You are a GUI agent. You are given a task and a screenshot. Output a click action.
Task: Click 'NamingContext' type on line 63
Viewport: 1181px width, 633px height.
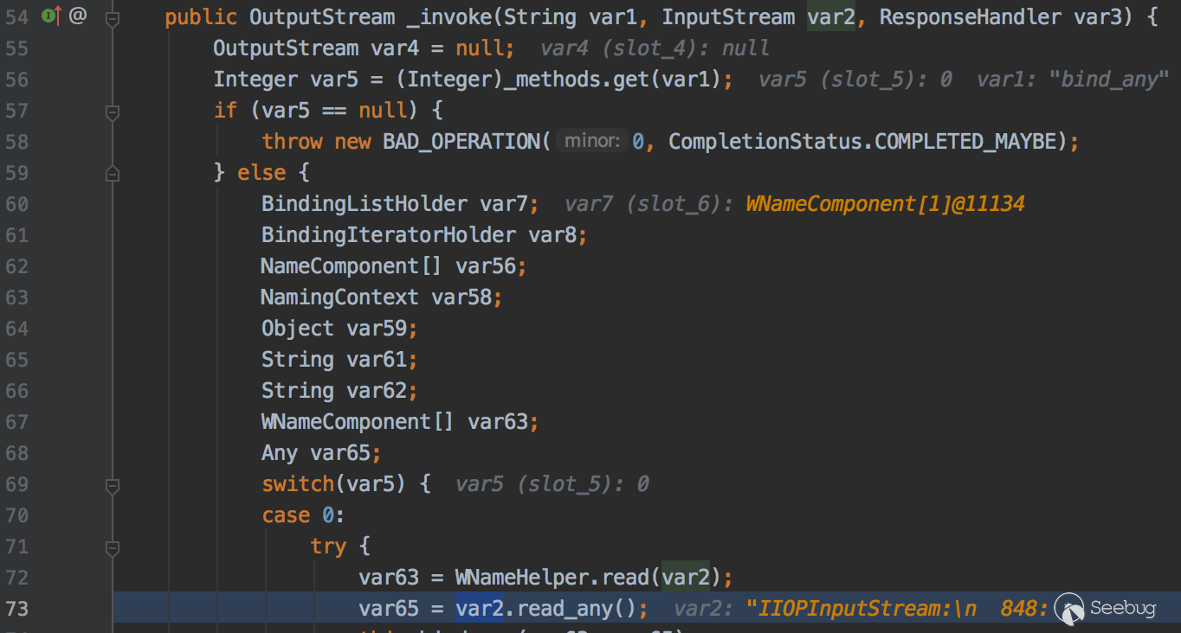(340, 297)
